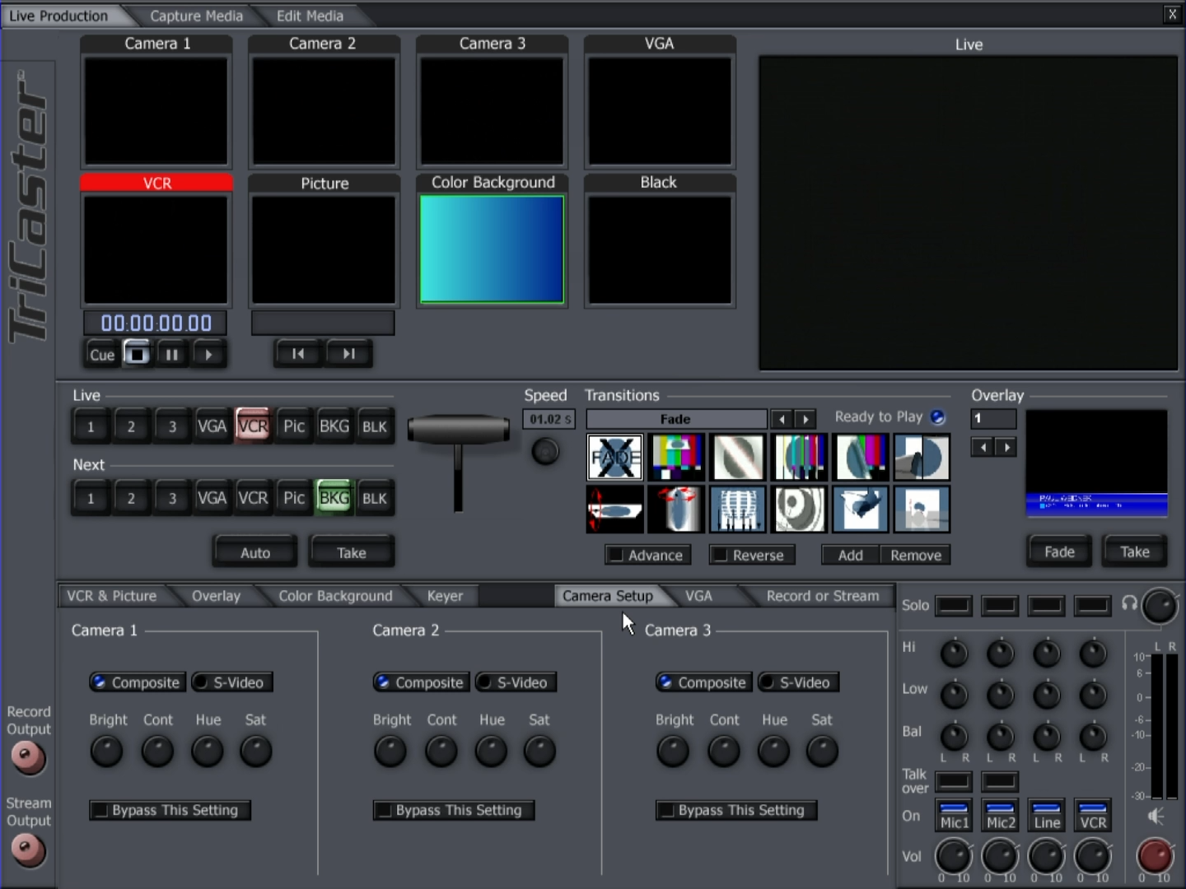Click the Speed value field

coord(549,419)
